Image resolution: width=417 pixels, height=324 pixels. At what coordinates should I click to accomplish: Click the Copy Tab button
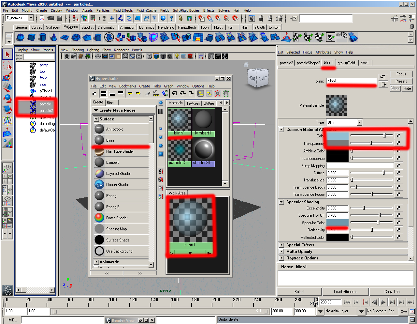point(392,292)
